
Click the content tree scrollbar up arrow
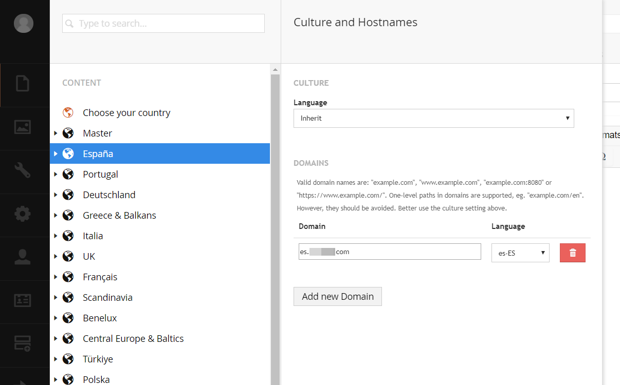coord(275,69)
